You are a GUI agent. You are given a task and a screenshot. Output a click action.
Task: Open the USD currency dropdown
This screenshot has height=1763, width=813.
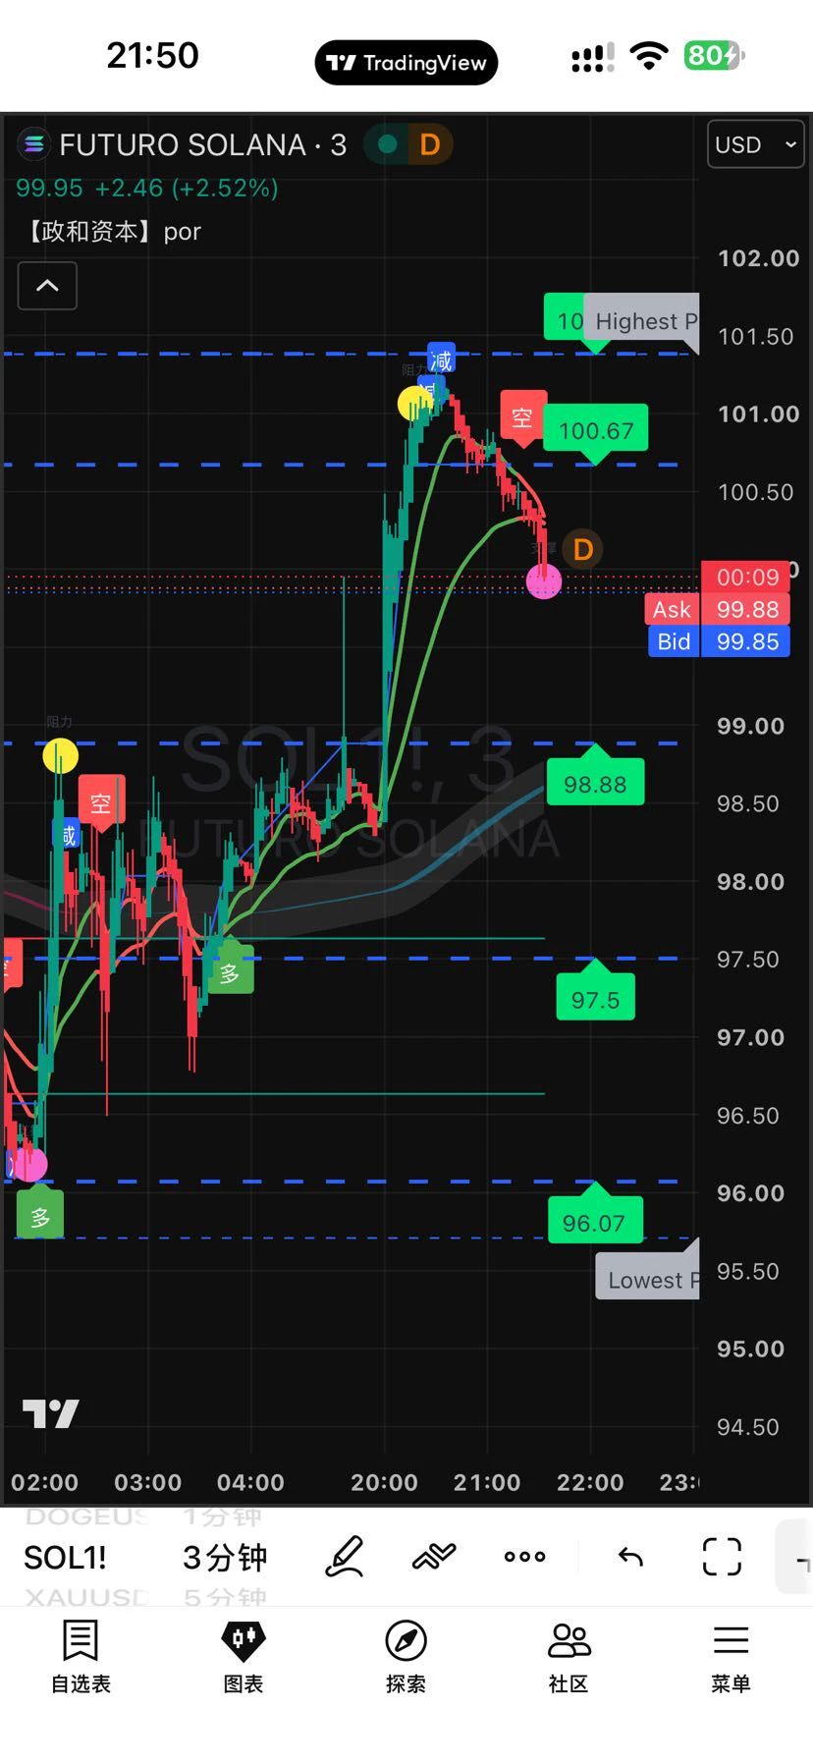click(x=754, y=144)
